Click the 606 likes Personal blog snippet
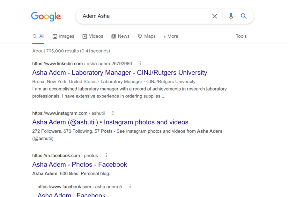 pyautogui.click(x=71, y=173)
